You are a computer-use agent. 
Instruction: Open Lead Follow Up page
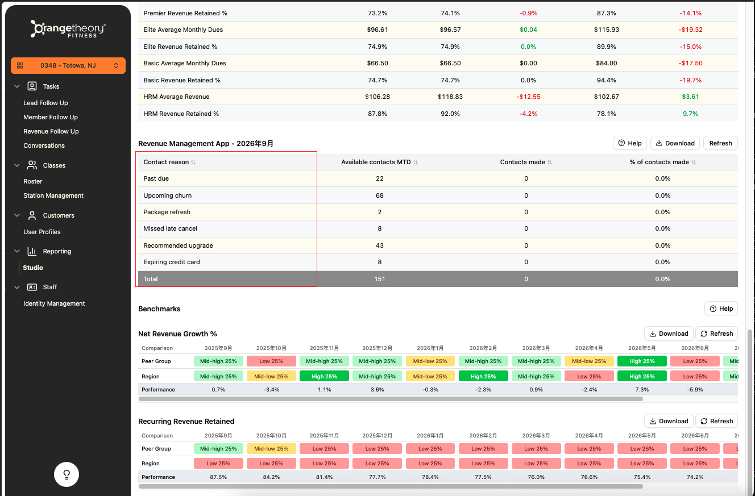[x=45, y=103]
